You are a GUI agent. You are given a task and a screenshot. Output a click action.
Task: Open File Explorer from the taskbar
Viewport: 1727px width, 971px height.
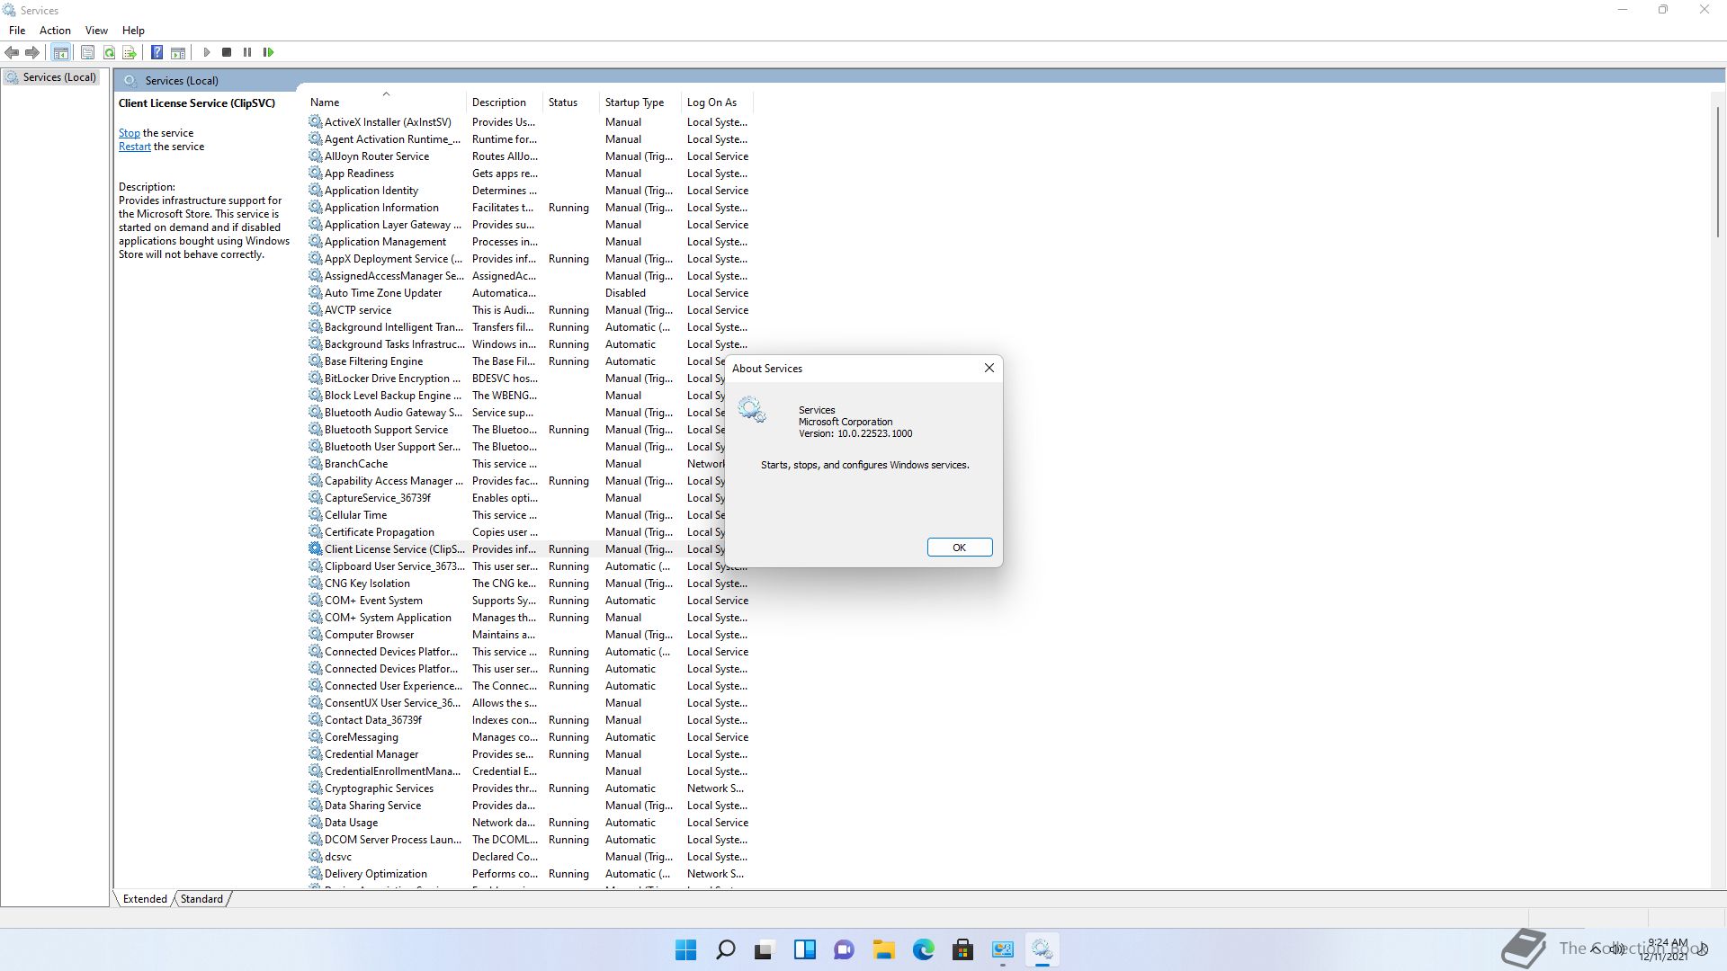pyautogui.click(x=883, y=949)
